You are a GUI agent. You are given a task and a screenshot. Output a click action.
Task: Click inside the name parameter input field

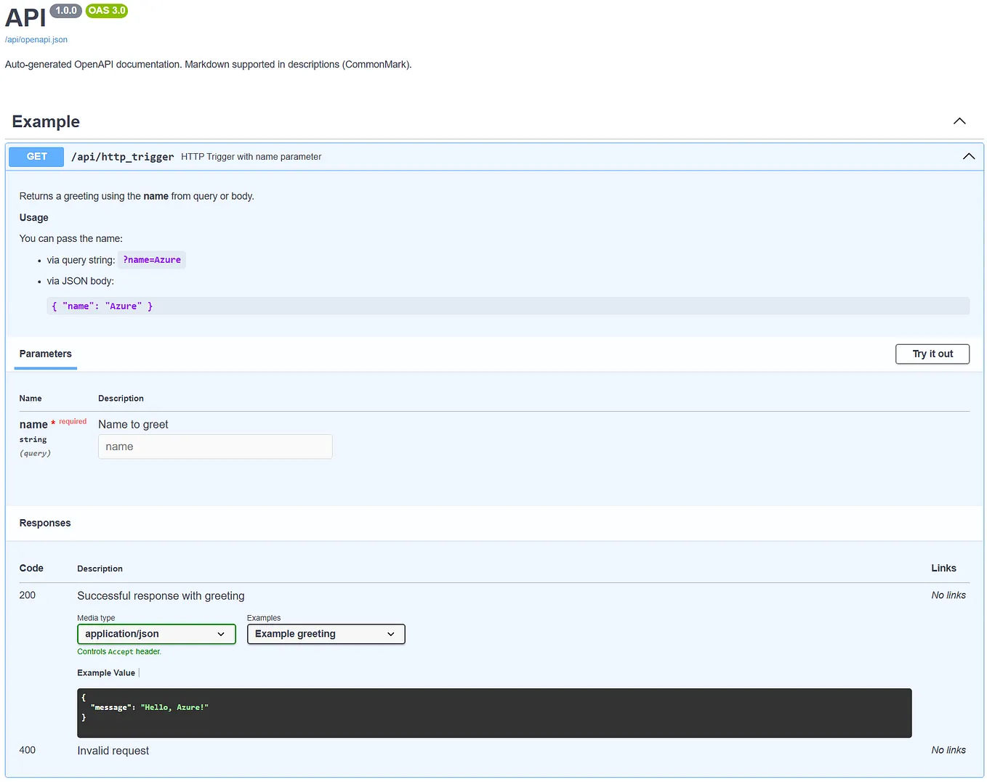click(214, 447)
